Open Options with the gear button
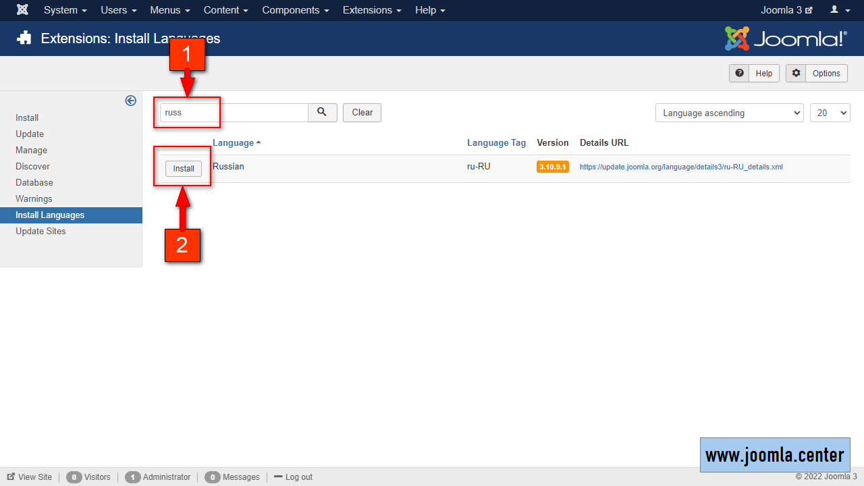Viewport: 864px width, 486px height. pyautogui.click(x=817, y=74)
